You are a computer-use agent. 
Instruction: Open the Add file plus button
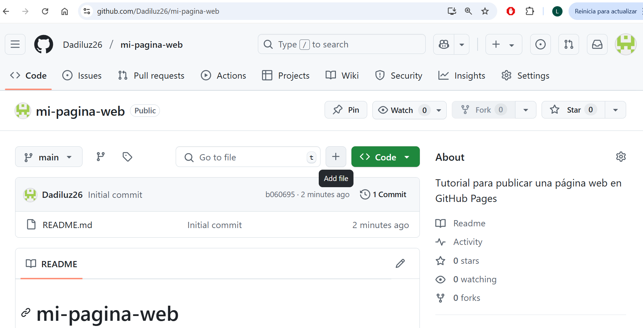point(336,157)
